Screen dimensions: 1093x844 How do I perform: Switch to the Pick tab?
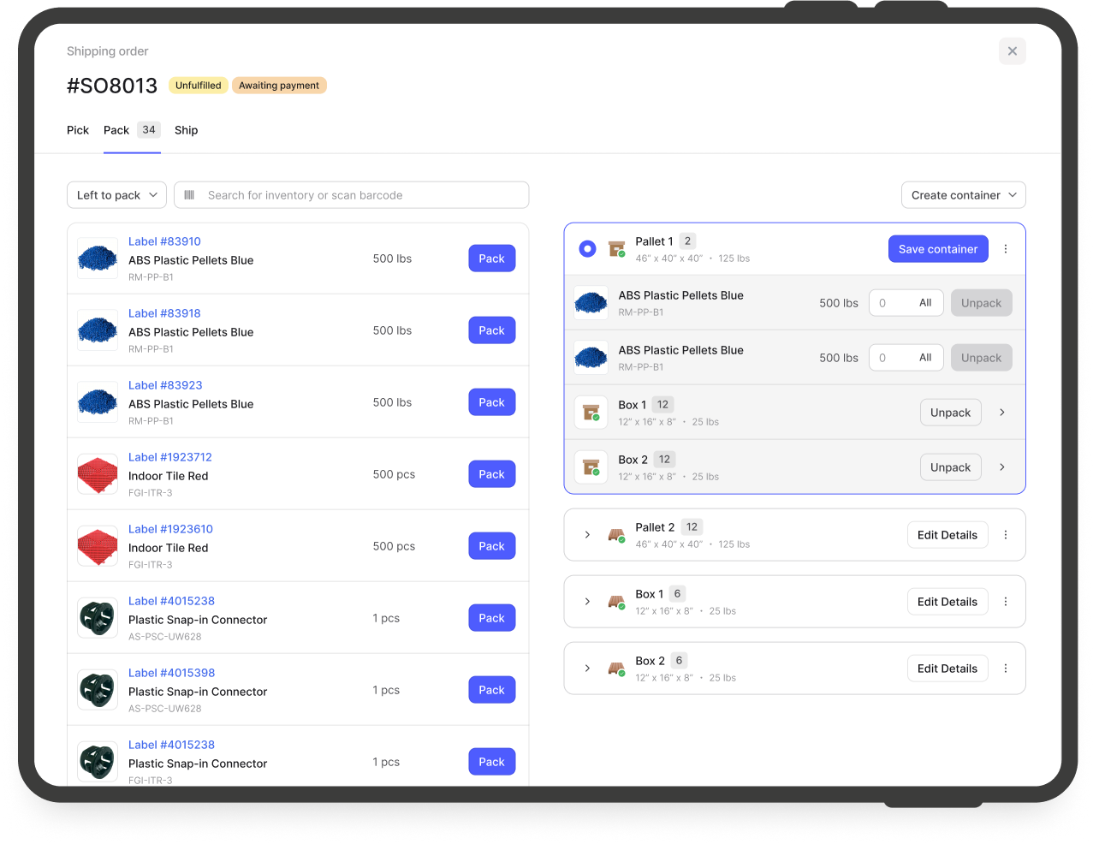click(78, 130)
